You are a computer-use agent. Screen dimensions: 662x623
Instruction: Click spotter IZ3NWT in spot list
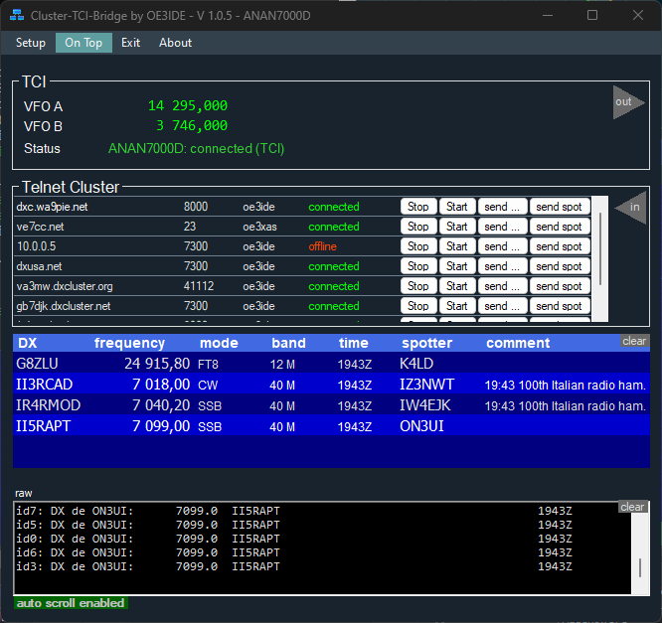pos(426,385)
